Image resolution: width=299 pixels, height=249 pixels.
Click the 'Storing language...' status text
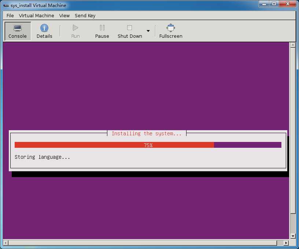click(x=43, y=157)
